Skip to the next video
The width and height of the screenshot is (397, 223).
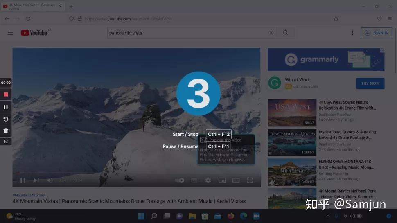point(36,180)
